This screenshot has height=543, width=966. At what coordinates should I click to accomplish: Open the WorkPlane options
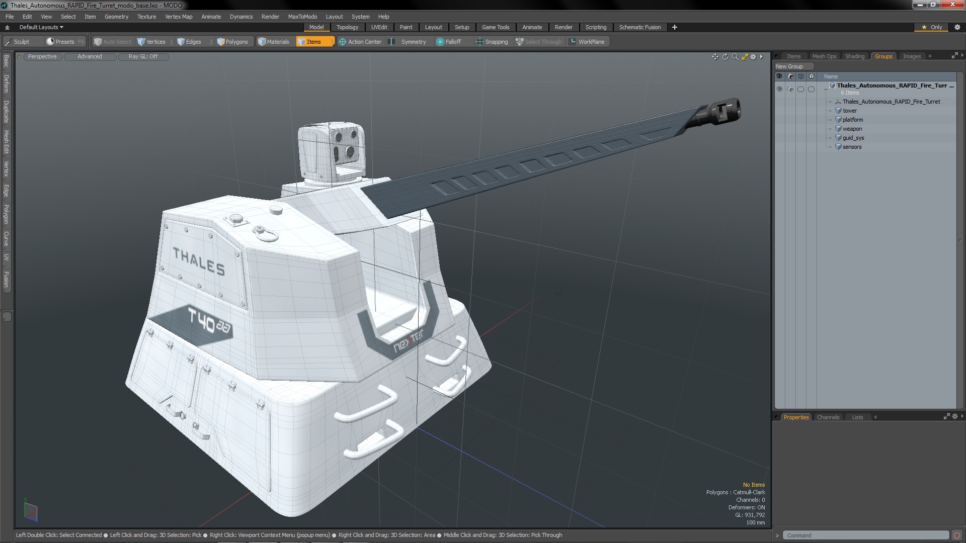tap(587, 42)
